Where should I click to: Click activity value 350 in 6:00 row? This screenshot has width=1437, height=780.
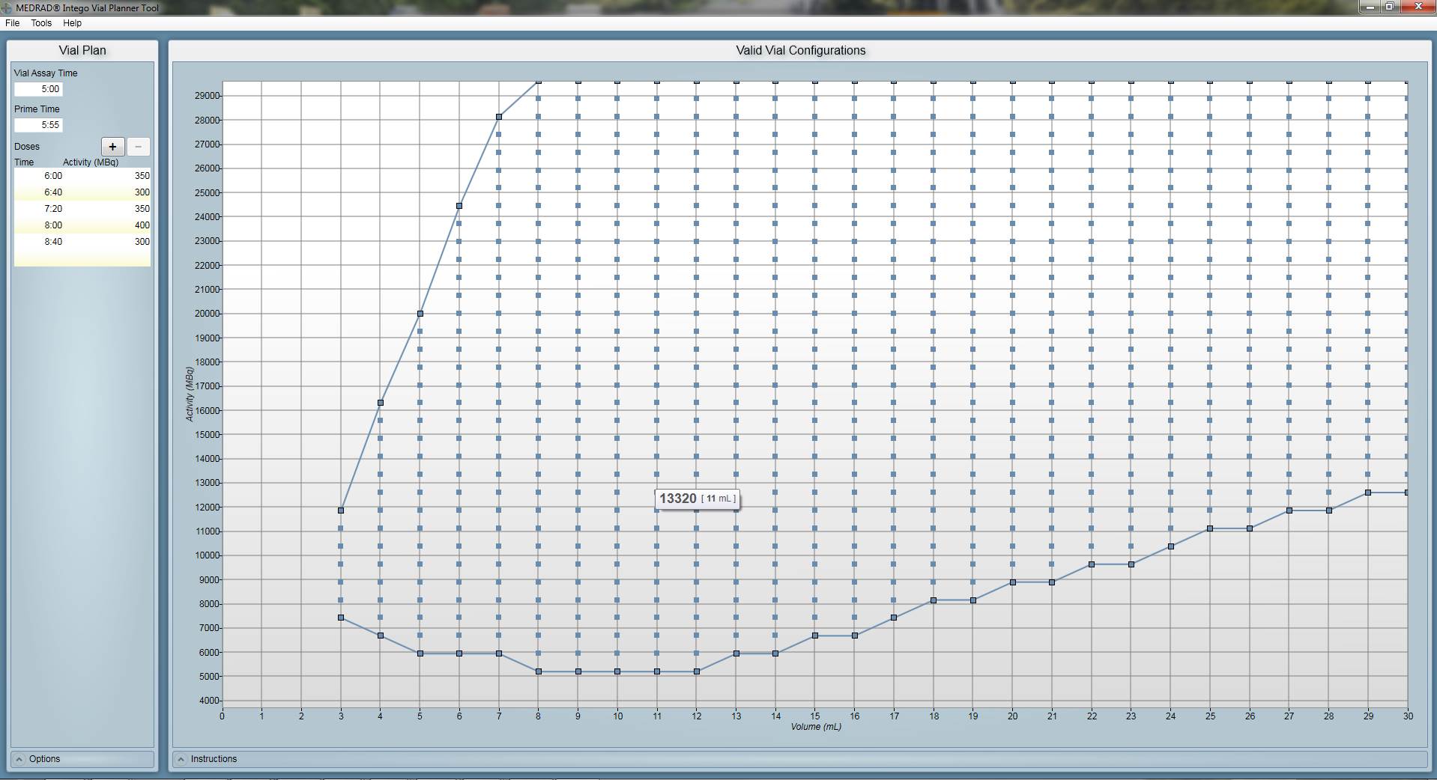point(142,176)
